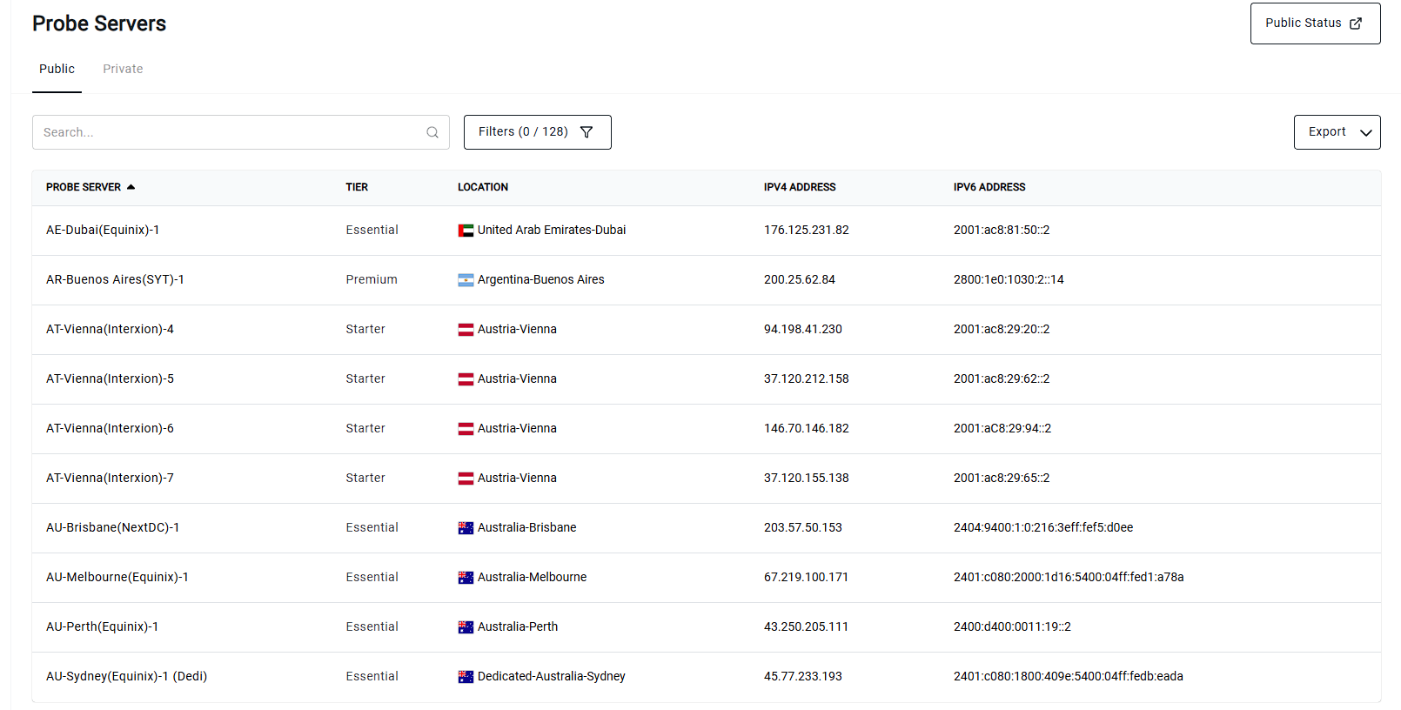
Task: Click the IPv4 Address column header
Action: tap(800, 187)
